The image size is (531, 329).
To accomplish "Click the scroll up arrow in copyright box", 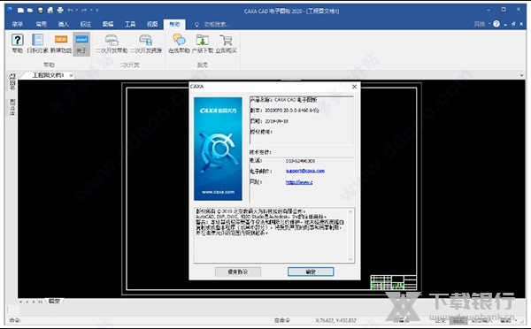I will (350, 212).
